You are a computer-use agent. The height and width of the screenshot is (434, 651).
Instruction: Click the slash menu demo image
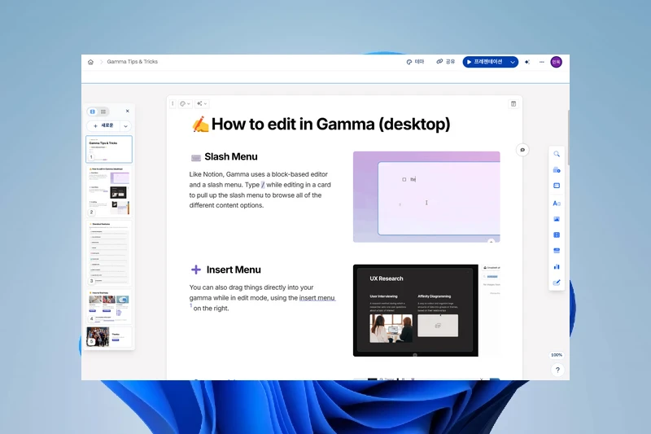coord(426,197)
